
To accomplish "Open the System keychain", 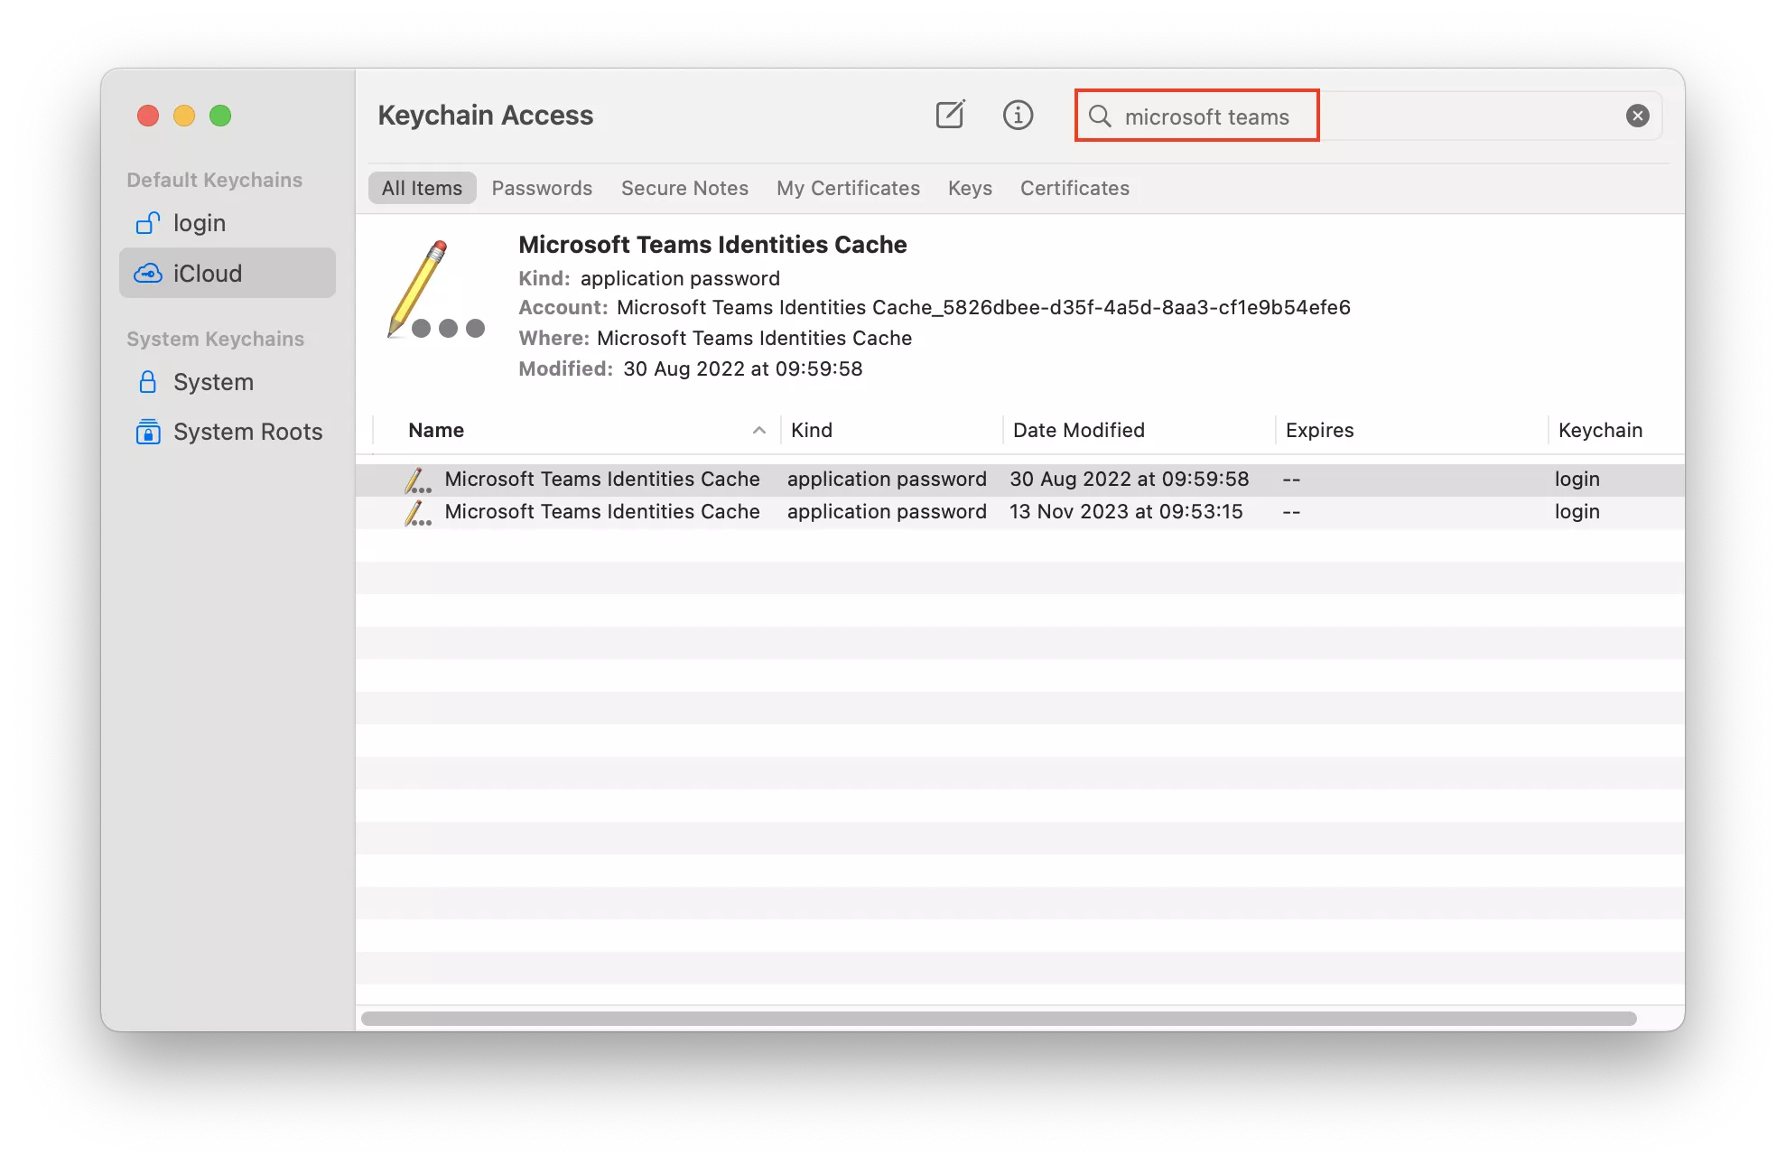I will pyautogui.click(x=213, y=382).
